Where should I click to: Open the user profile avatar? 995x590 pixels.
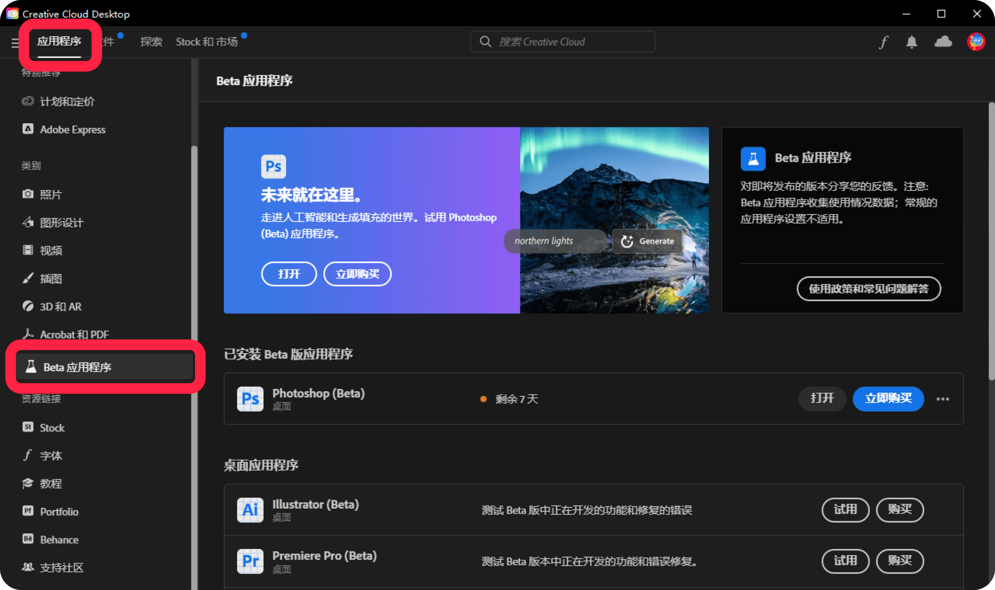coord(976,42)
